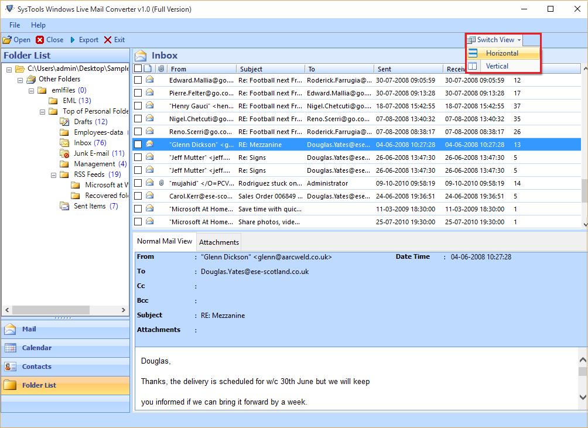Viewport: 588px width, 428px height.
Task: Click the Sent Items folder icon
Action: [x=64, y=206]
